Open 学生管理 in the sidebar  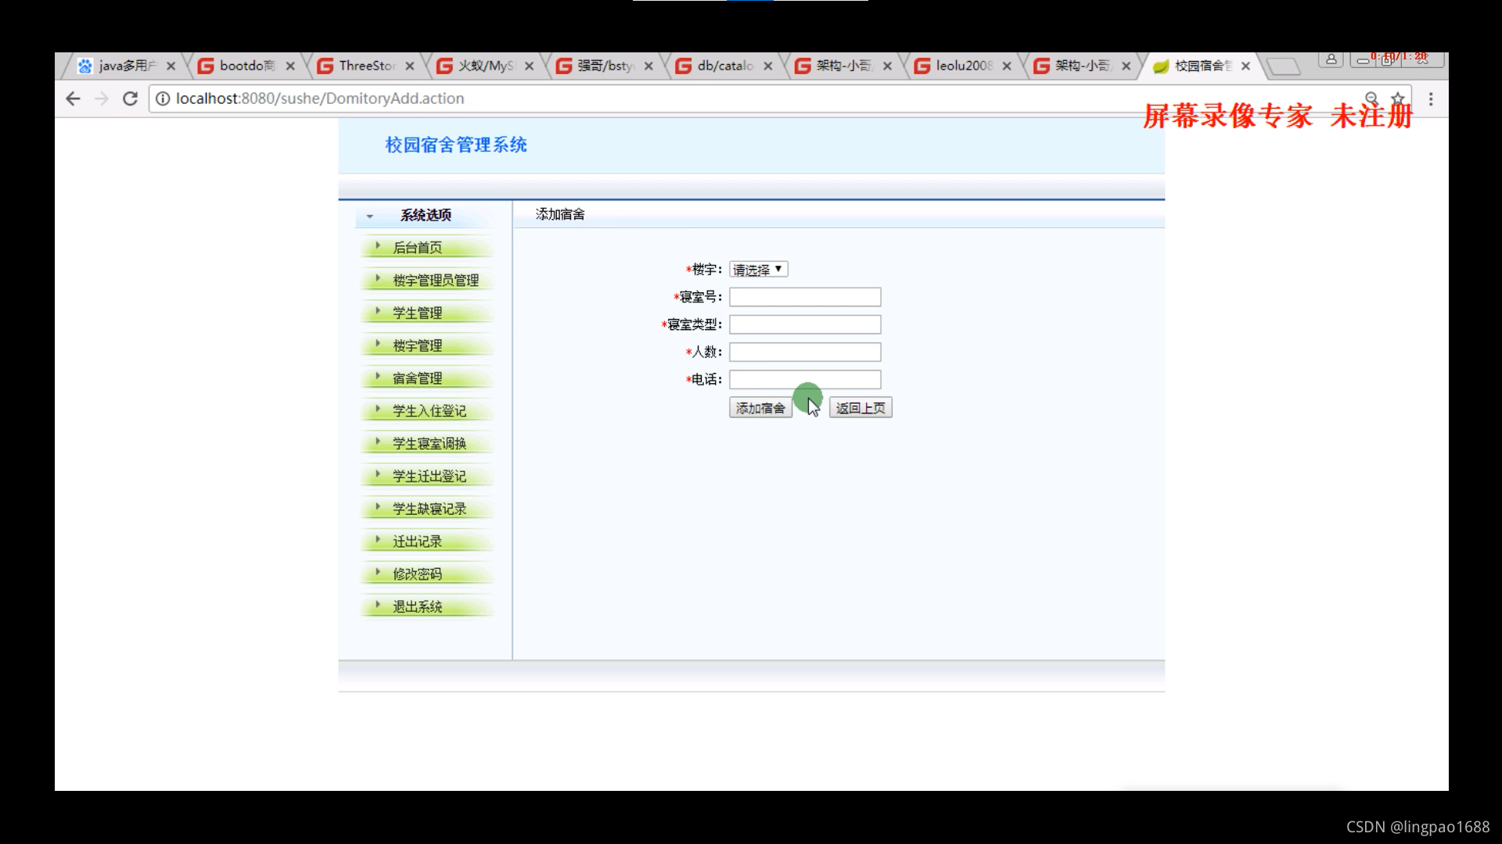click(417, 312)
